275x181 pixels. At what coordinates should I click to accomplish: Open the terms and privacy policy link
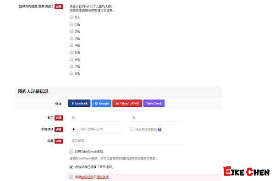pos(92,177)
